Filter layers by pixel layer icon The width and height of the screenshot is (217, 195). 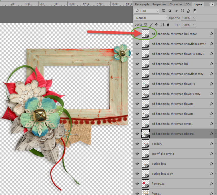pyautogui.click(x=163, y=11)
